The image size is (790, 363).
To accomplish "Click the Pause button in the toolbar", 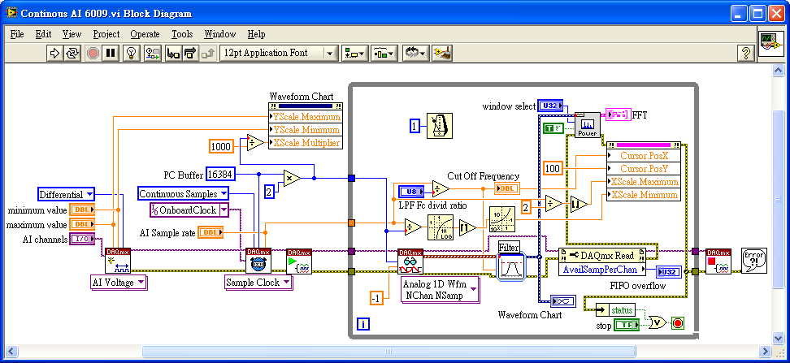I will (x=111, y=53).
